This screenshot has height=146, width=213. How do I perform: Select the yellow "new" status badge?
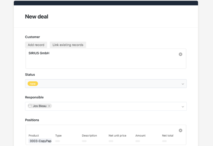coord(33,84)
